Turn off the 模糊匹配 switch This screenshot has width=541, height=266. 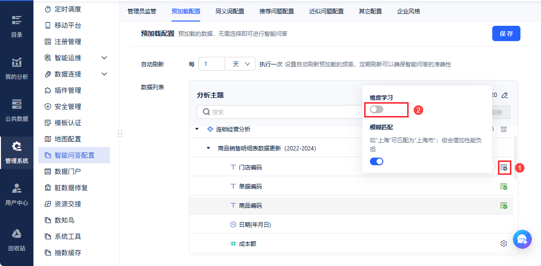[377, 161]
